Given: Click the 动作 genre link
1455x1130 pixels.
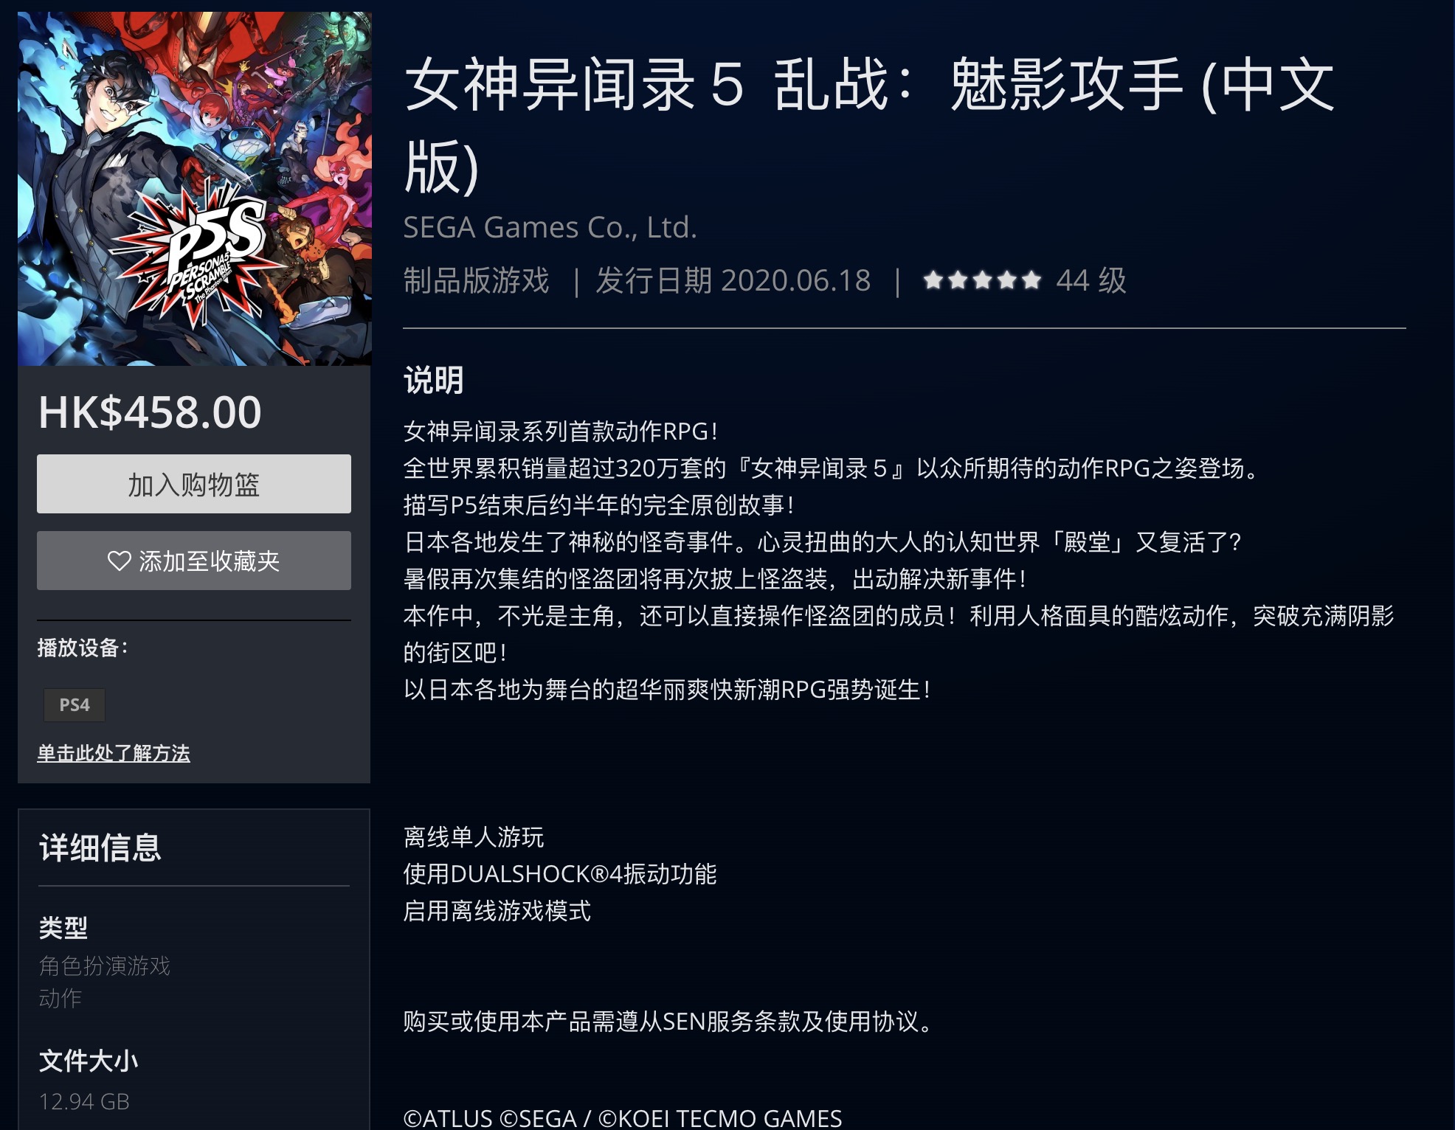Looking at the screenshot, I should click(x=61, y=998).
